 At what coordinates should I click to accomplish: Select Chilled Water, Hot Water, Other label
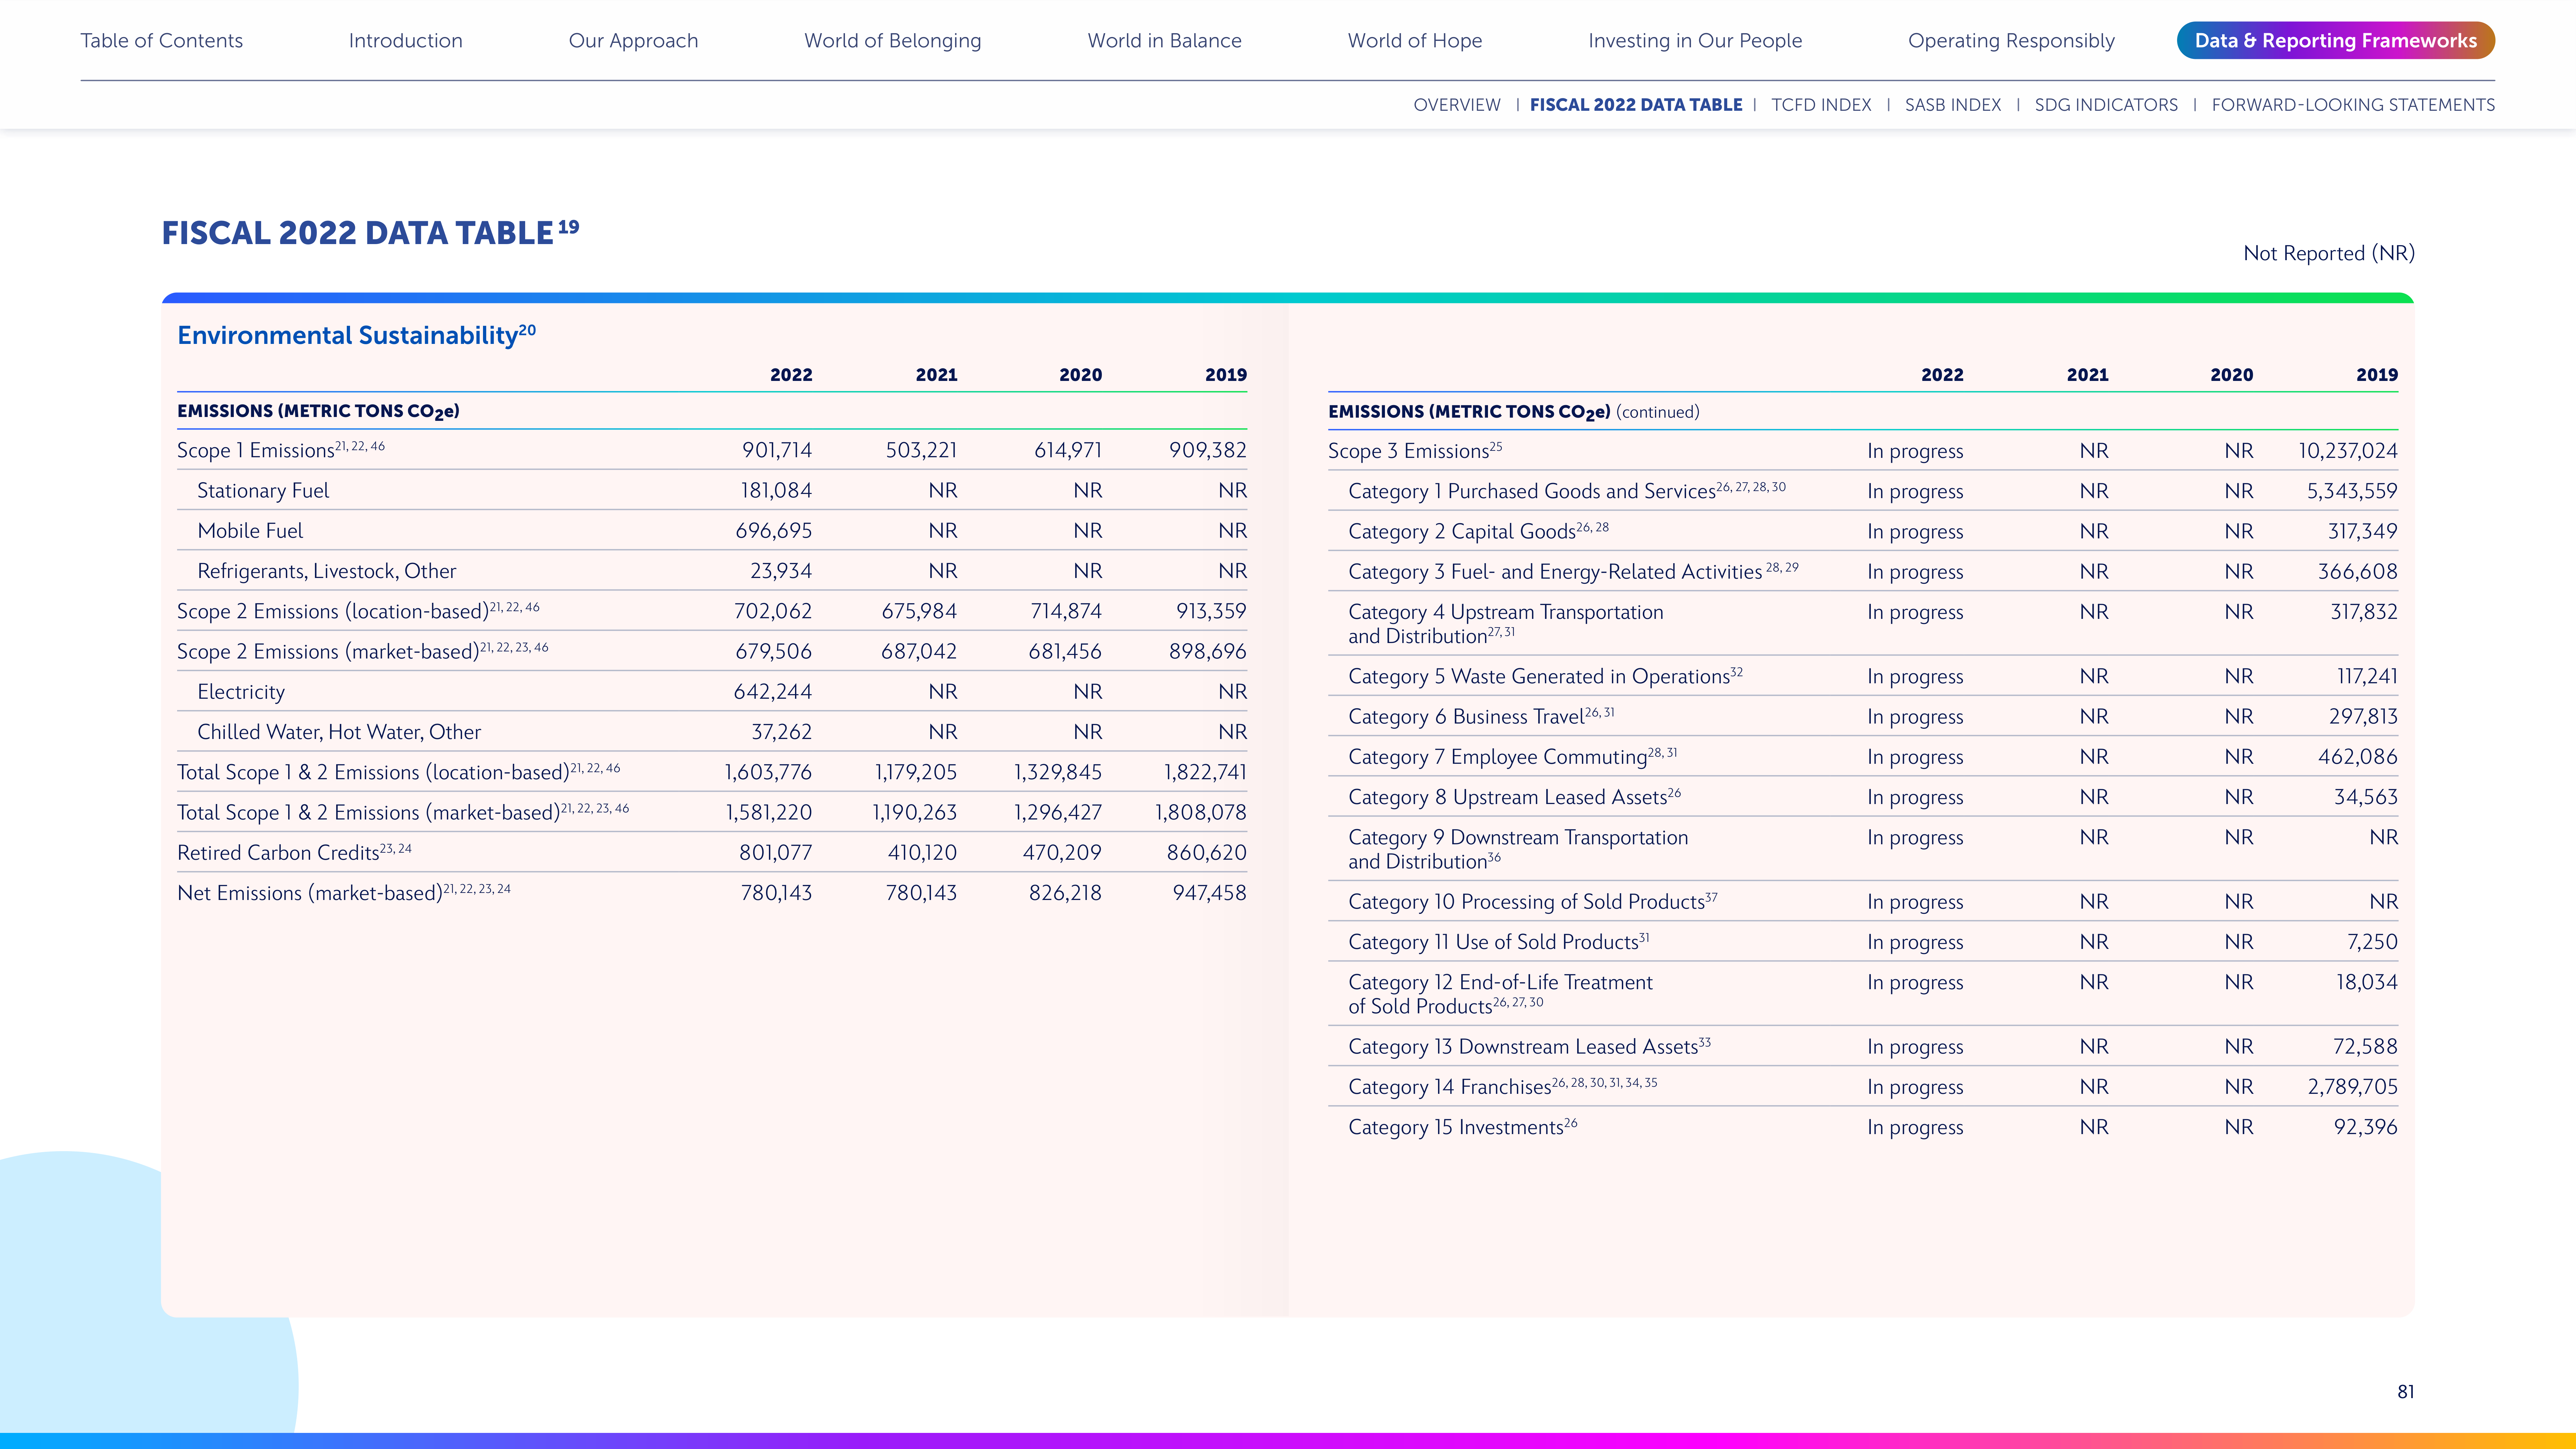click(x=339, y=732)
